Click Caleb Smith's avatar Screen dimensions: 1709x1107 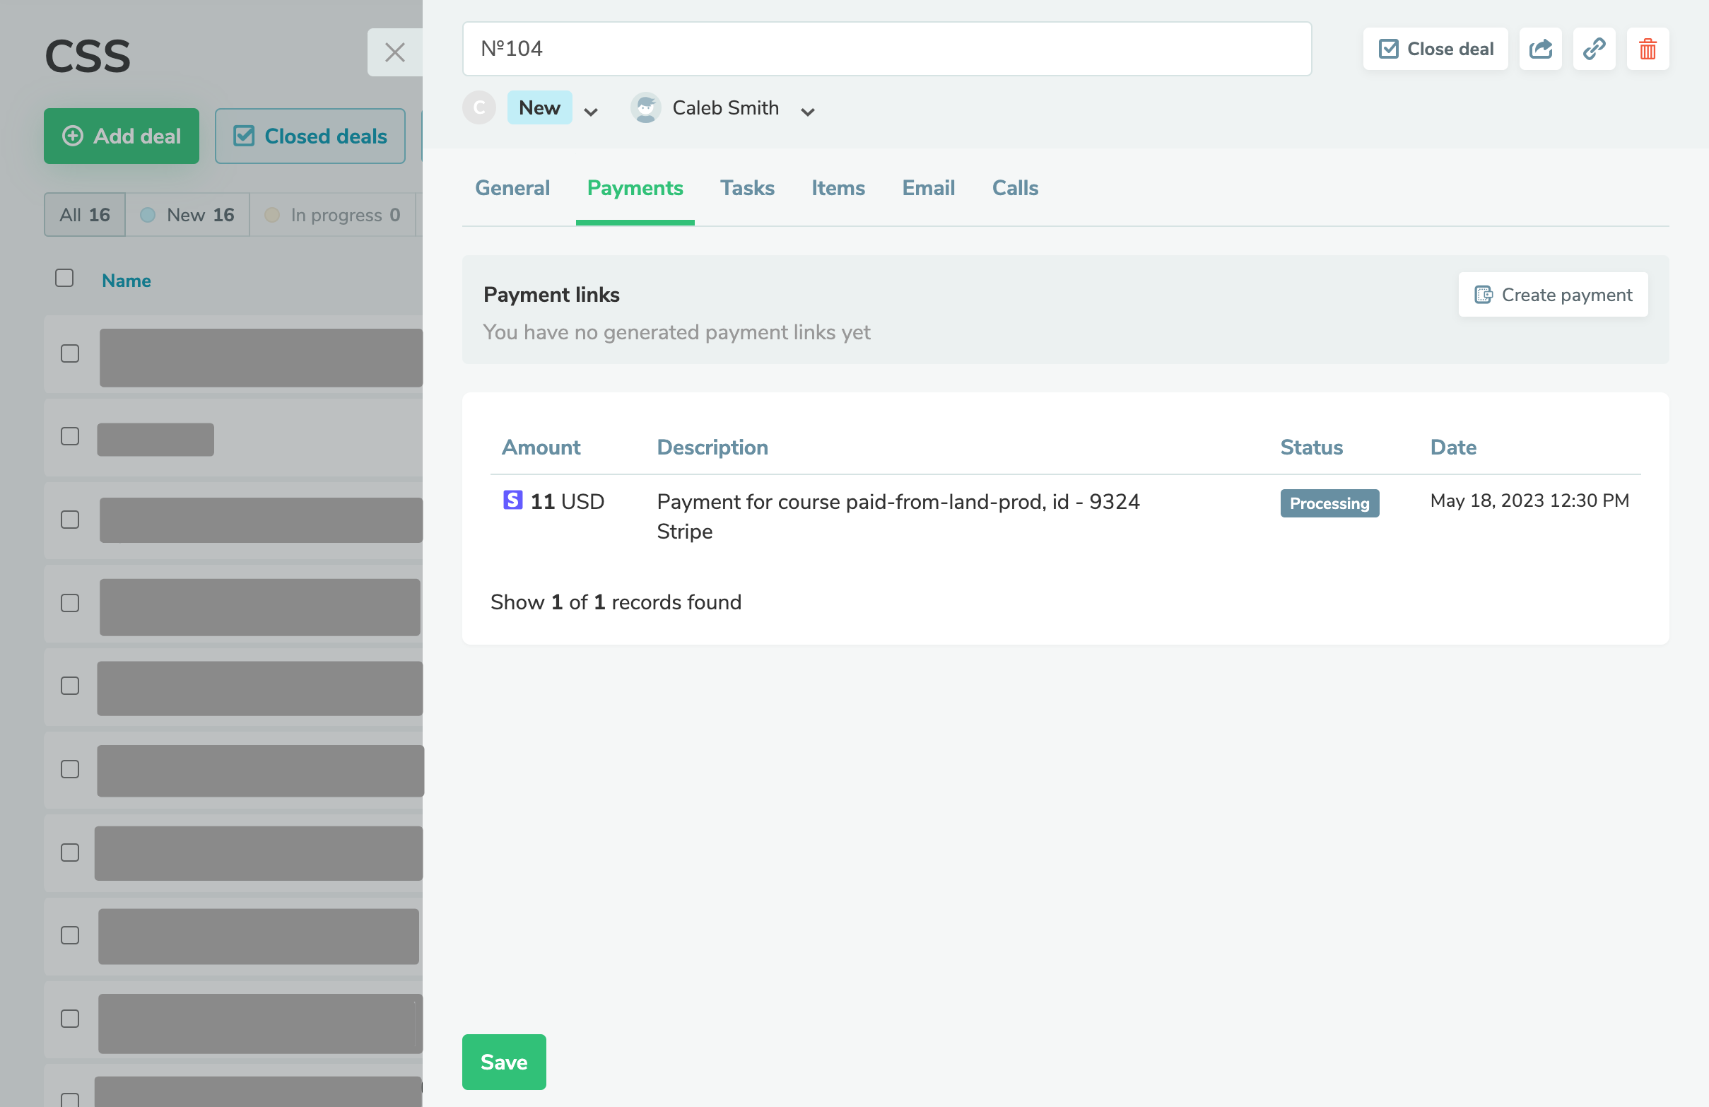[645, 107]
